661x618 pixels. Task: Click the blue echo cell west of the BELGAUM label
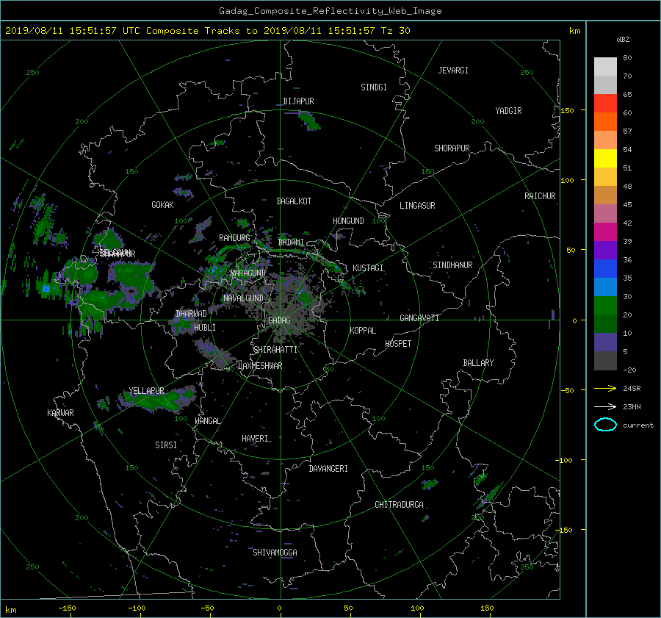coord(46,289)
